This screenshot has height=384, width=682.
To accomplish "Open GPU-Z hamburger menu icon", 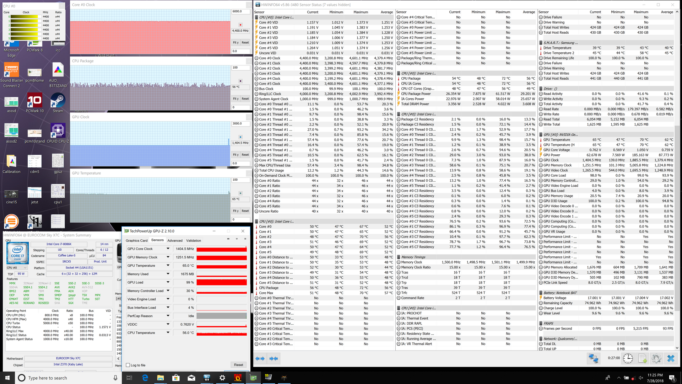I will pos(245,239).
